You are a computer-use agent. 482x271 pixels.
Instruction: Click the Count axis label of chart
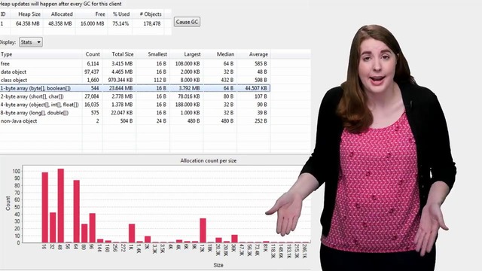tap(8, 203)
